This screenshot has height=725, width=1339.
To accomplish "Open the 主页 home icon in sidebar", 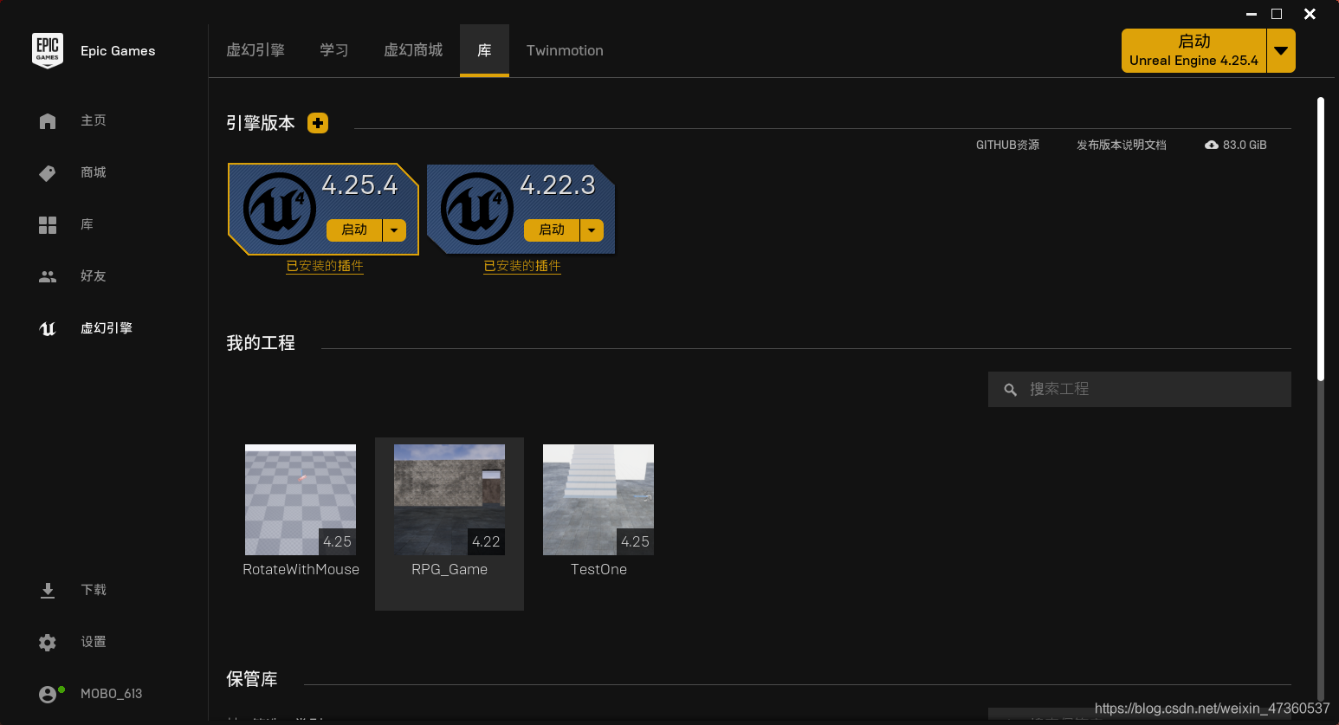I will pos(48,121).
